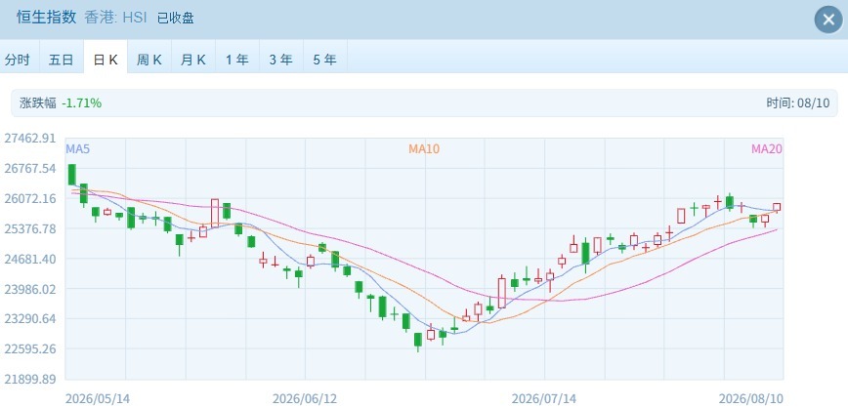The height and width of the screenshot is (408, 848).
Task: Select the 3年 time range
Action: click(x=280, y=60)
